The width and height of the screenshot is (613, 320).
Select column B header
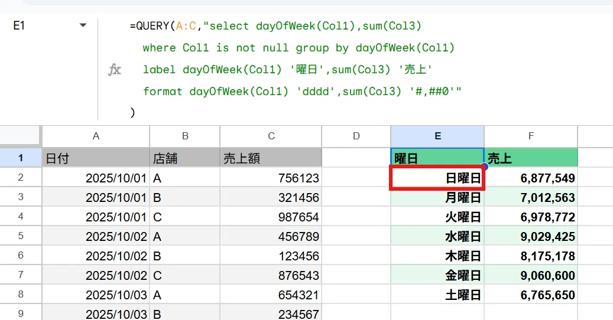185,136
